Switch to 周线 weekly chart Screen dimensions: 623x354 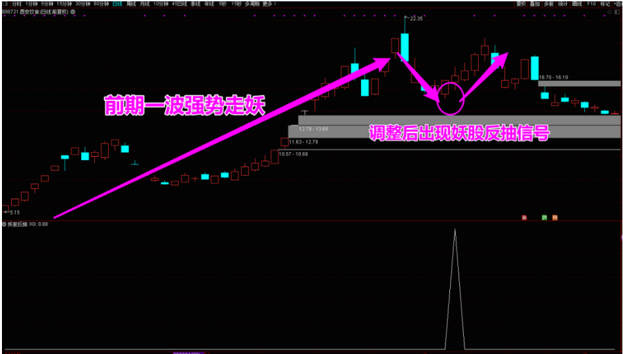[131, 4]
